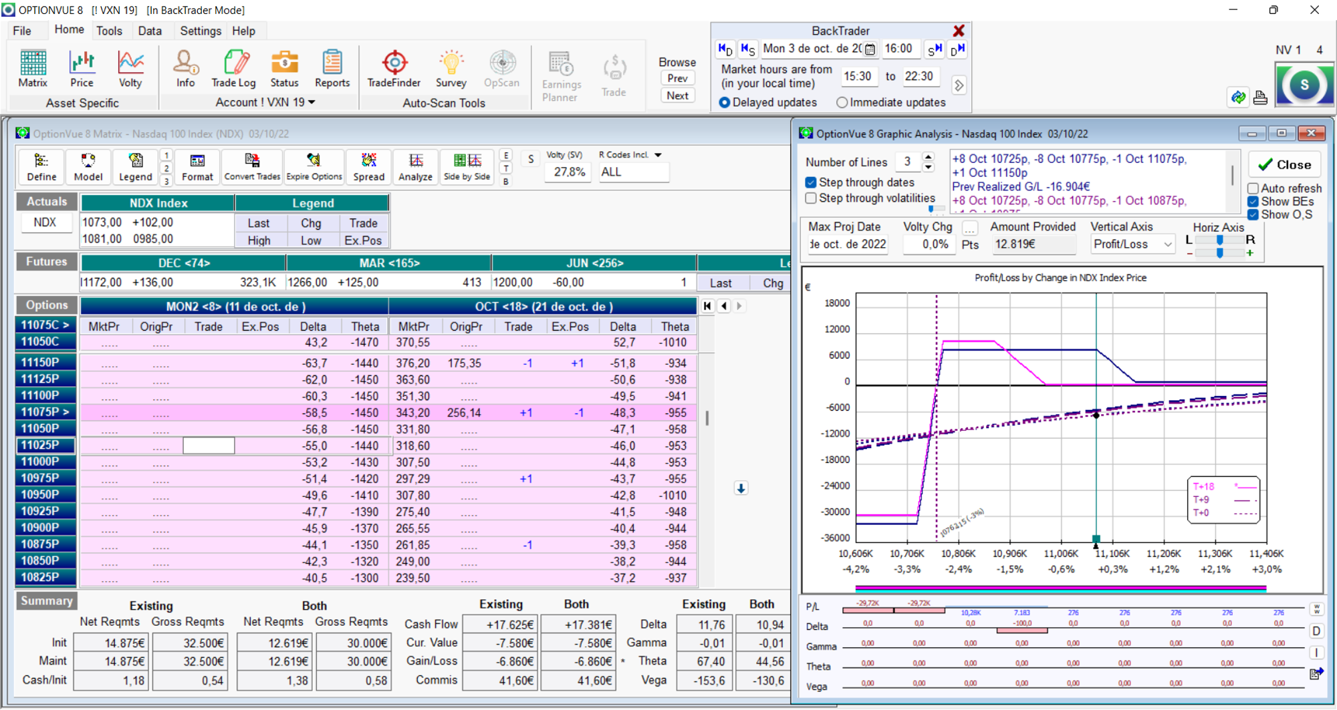This screenshot has height=710, width=1337.
Task: Click Expire Options in Matrix toolbar
Action: [314, 167]
